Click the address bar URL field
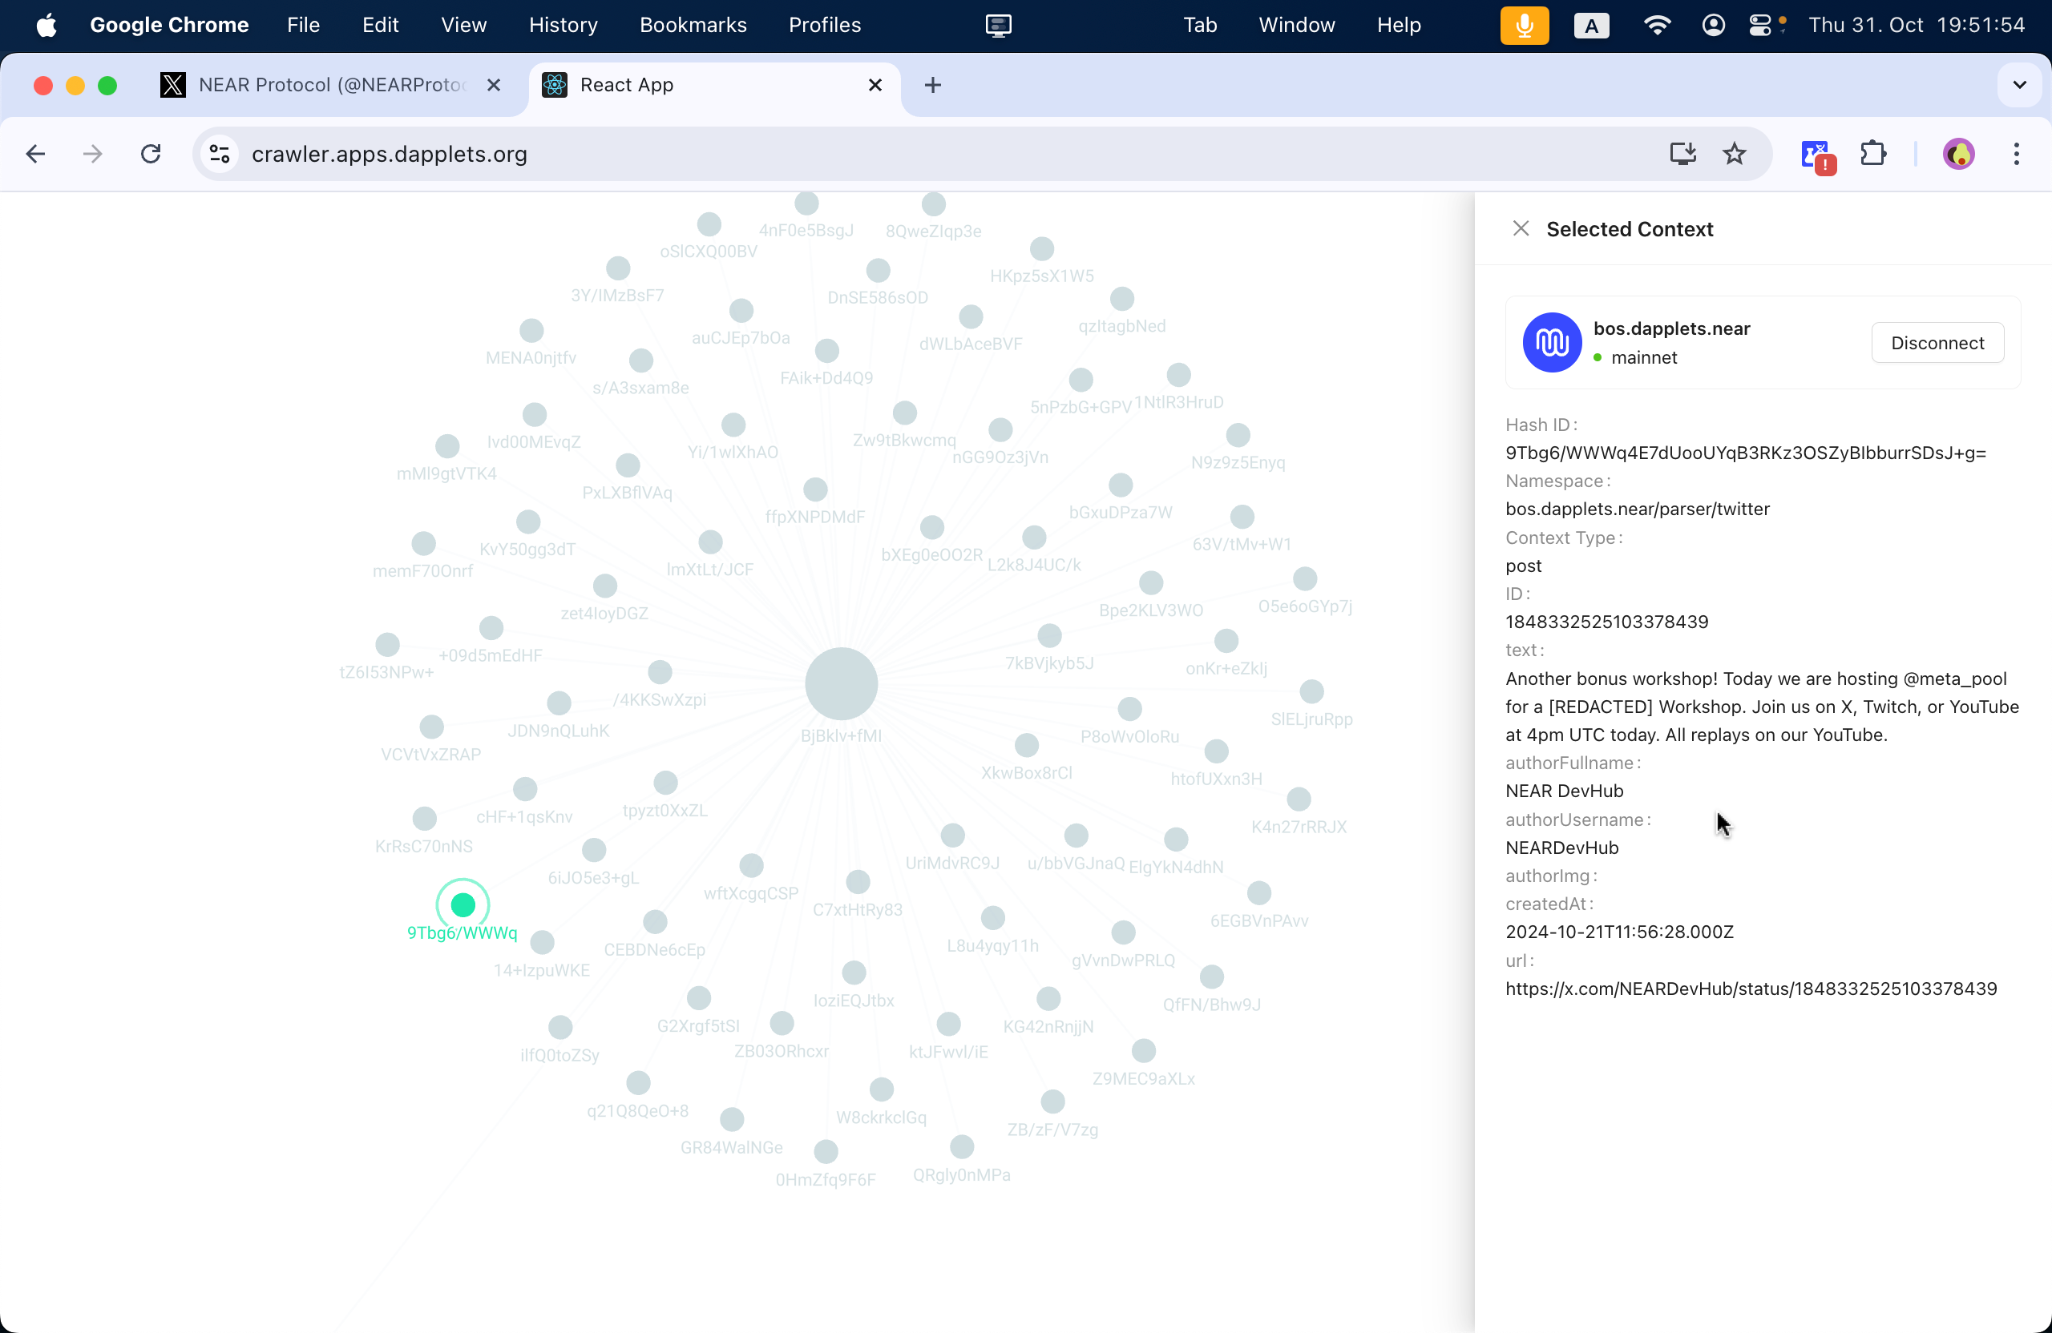This screenshot has width=2052, height=1333. 862,155
